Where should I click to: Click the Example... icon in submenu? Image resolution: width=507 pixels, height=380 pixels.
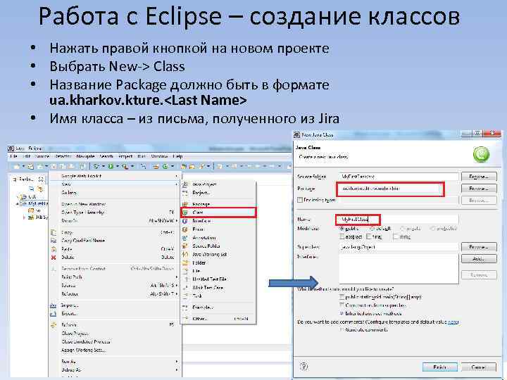(x=185, y=308)
